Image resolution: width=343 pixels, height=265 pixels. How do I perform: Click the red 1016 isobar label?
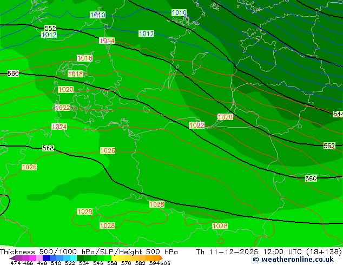coord(84,58)
